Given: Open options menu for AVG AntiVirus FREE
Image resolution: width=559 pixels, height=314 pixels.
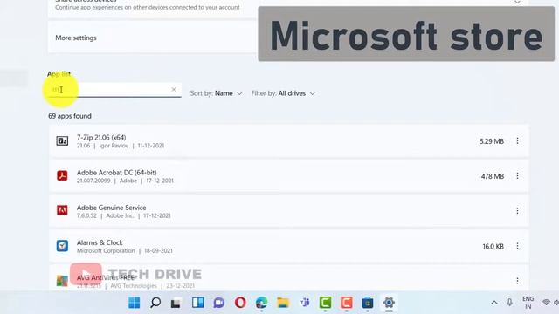Looking at the screenshot, I should pos(517,281).
